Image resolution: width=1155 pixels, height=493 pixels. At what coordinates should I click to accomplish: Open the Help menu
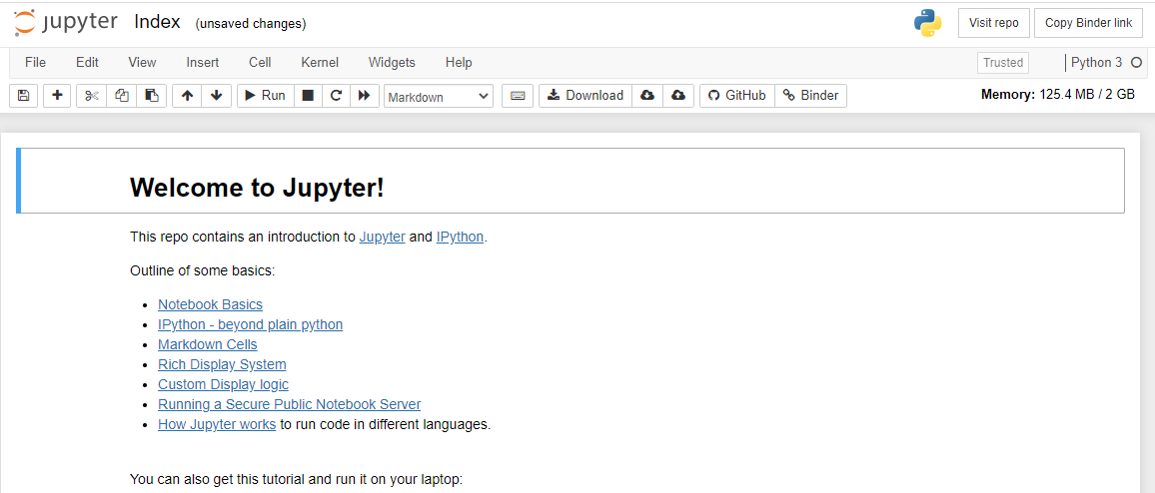coord(459,63)
